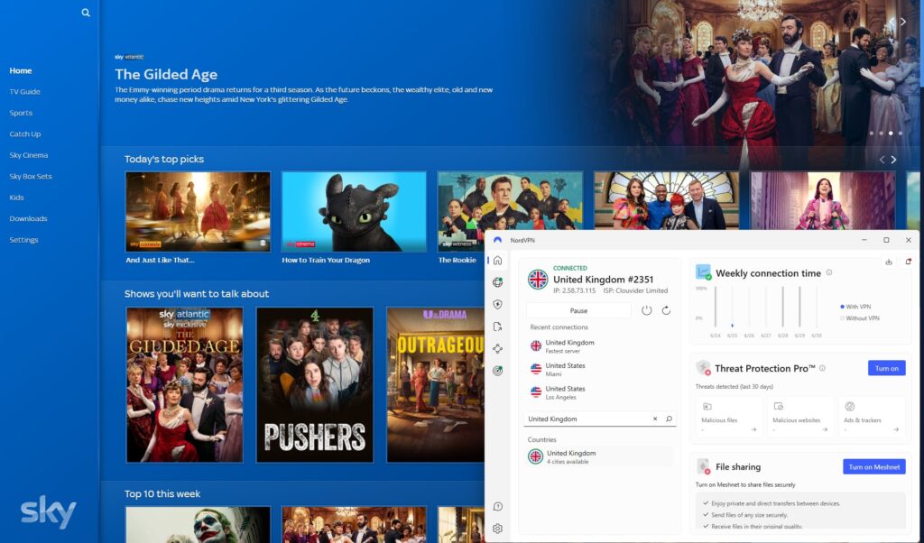Click the NordVPN logo in title bar
This screenshot has width=924, height=543.
tap(498, 240)
